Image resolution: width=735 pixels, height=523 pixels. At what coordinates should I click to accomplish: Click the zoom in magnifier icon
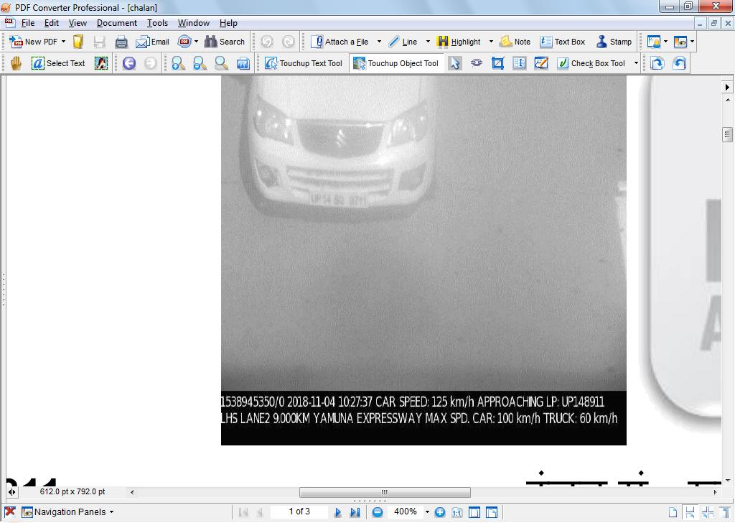tap(178, 63)
